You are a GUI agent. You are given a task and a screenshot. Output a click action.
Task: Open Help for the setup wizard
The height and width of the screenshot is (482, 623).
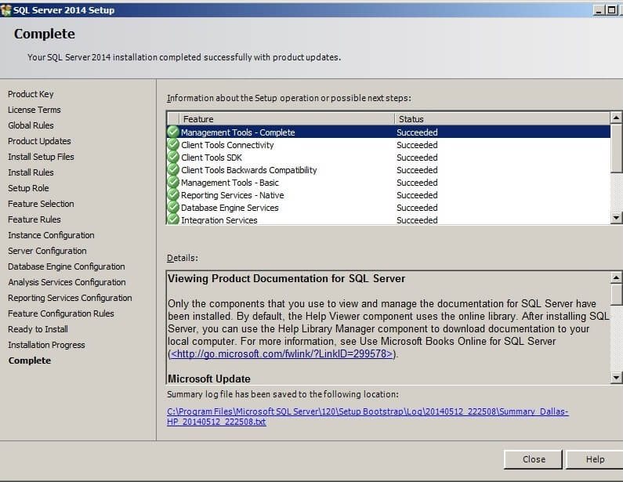[x=595, y=459]
